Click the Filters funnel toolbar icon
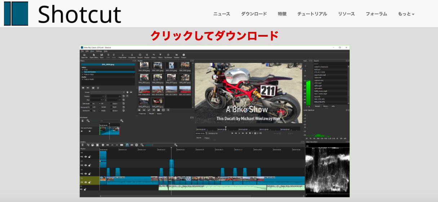The width and height of the screenshot is (438, 202). point(160,56)
